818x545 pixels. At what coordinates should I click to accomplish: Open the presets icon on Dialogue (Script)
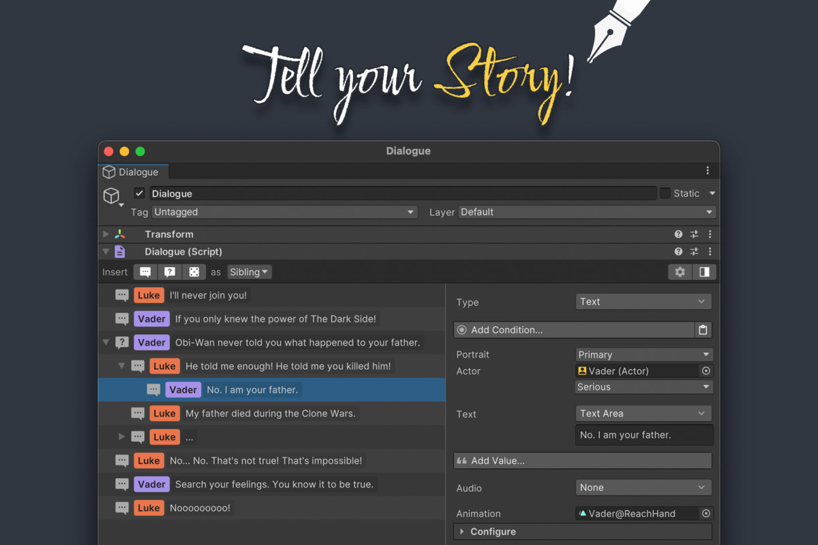pos(694,251)
